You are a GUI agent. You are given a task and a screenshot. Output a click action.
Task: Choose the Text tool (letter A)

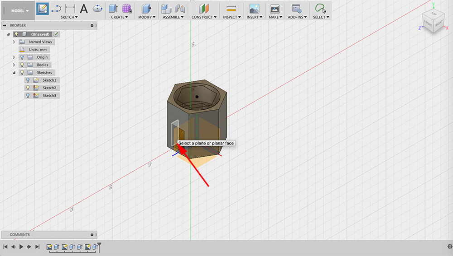[84, 9]
